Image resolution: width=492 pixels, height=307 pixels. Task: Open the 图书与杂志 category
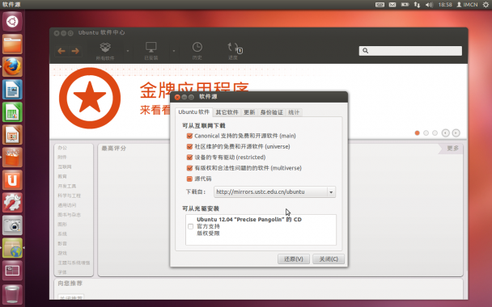[69, 215]
